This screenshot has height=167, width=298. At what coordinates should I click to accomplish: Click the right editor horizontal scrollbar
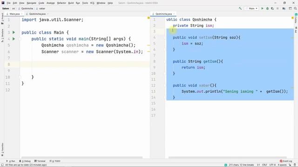(x=228, y=157)
